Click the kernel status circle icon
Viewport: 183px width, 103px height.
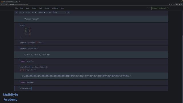168,8
